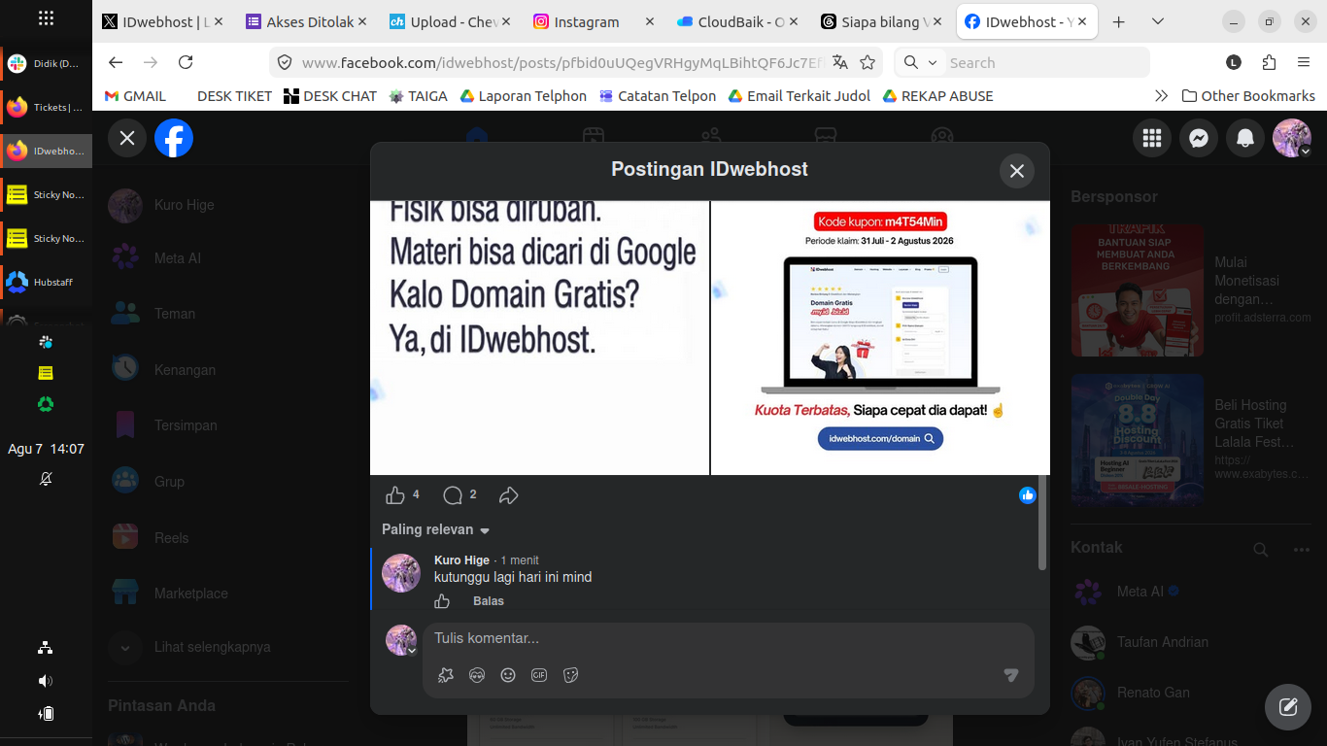The height and width of the screenshot is (746, 1327).
Task: Insert a GIF into the comment
Action: (539, 675)
